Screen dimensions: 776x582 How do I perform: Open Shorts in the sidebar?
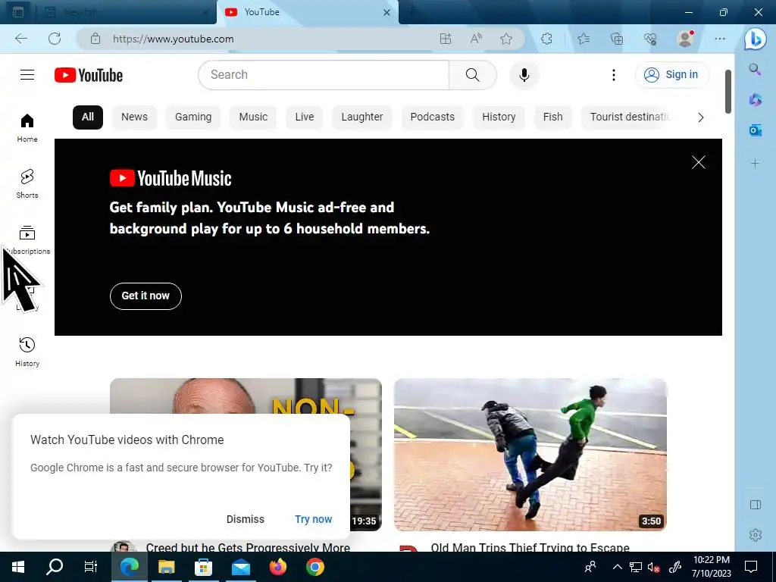27,183
